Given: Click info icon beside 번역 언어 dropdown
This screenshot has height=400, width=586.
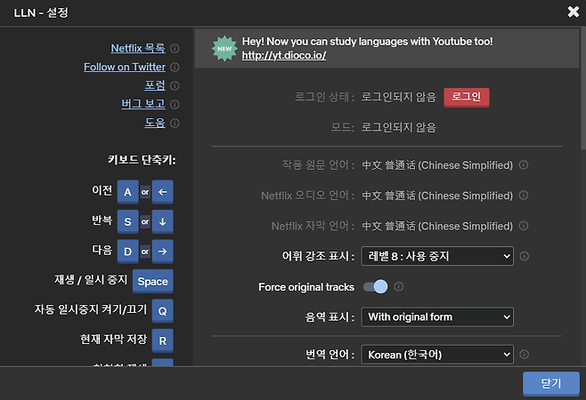Looking at the screenshot, I should tap(524, 355).
